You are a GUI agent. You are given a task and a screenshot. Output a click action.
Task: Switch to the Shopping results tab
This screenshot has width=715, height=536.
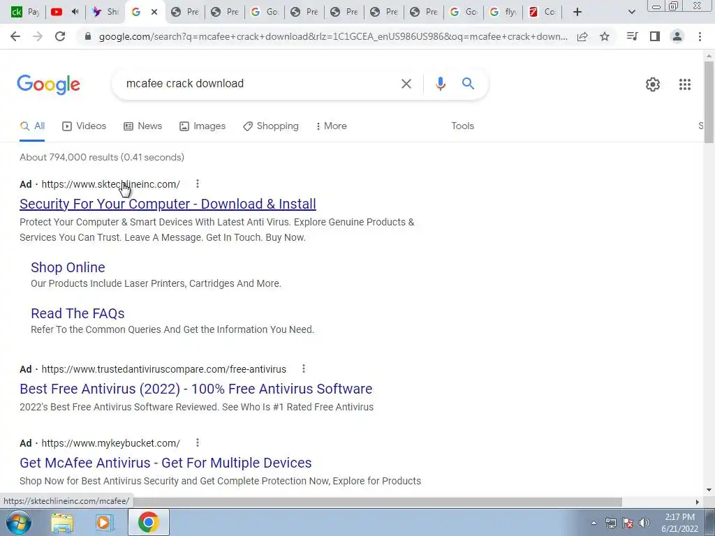[271, 126]
